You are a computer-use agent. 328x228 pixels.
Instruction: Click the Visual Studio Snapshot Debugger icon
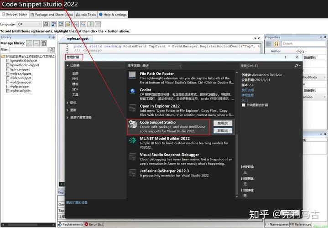coord(132,156)
